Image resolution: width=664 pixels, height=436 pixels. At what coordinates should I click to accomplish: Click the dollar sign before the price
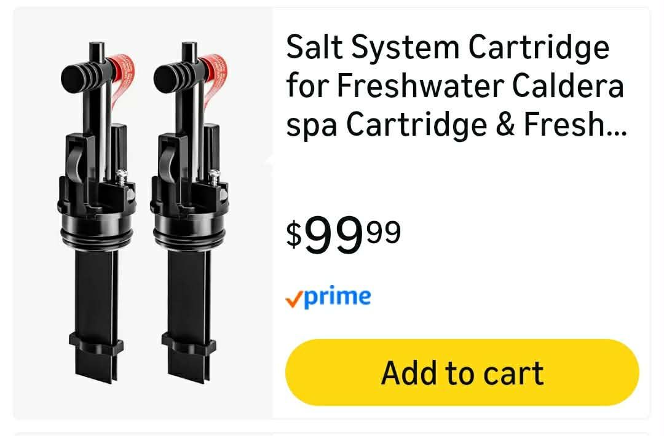(x=294, y=235)
